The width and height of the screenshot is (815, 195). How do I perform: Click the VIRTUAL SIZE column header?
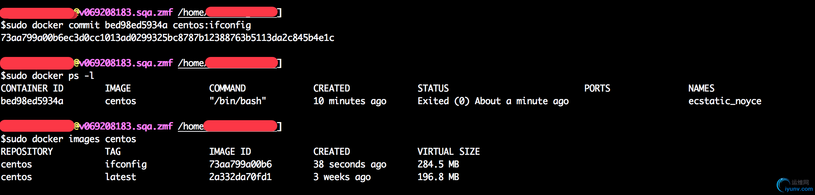tap(448, 151)
